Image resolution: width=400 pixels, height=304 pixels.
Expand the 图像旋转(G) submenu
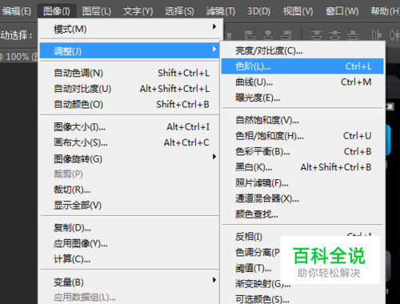130,158
